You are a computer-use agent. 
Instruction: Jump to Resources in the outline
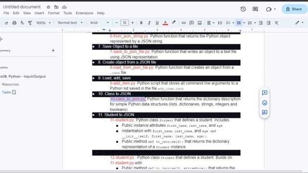[11, 85]
